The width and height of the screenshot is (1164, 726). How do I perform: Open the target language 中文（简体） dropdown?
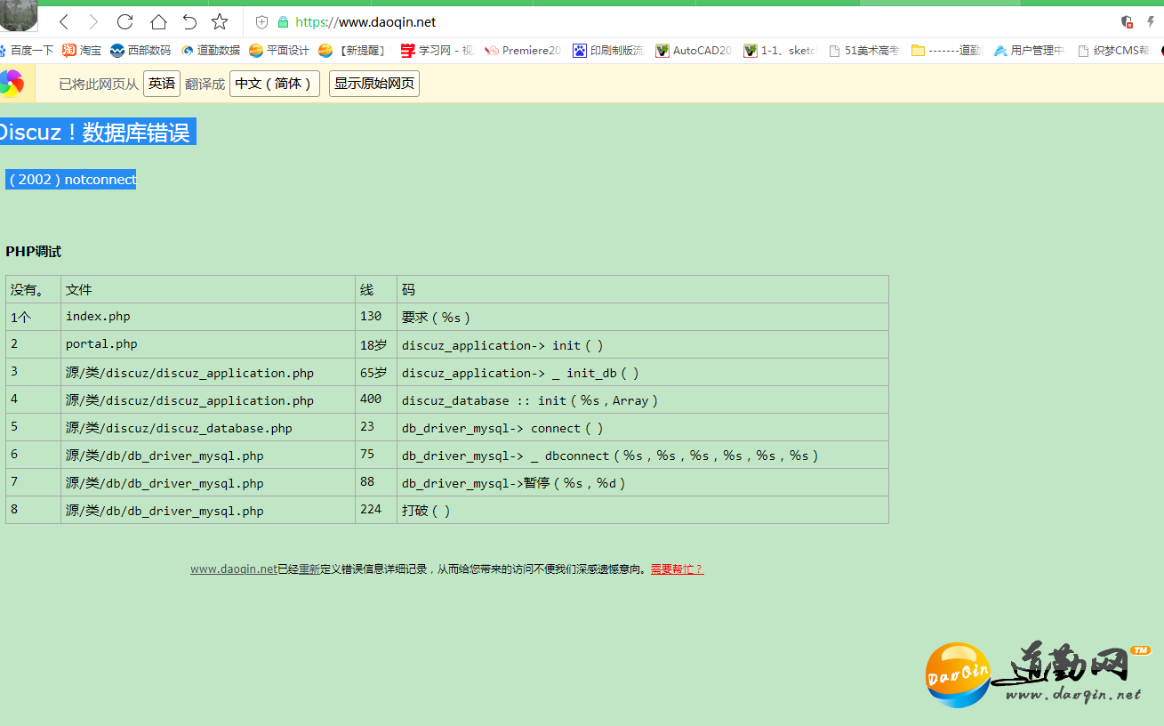click(x=275, y=84)
